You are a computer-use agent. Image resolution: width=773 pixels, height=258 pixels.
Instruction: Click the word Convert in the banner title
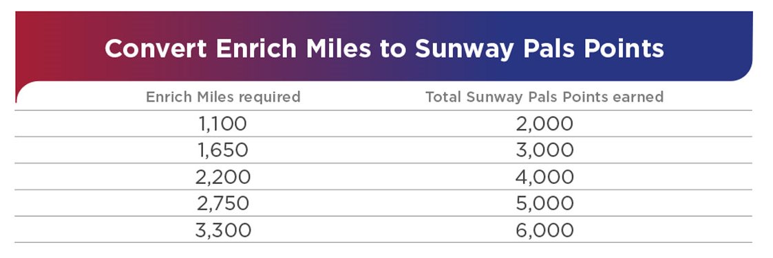(156, 49)
